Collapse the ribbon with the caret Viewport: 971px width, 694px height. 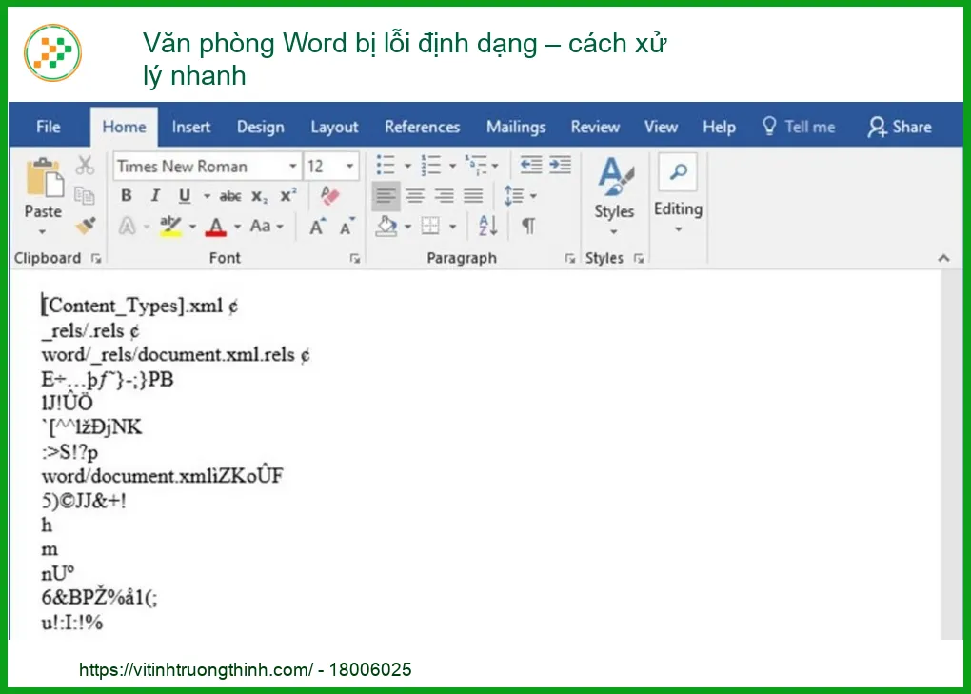click(943, 258)
